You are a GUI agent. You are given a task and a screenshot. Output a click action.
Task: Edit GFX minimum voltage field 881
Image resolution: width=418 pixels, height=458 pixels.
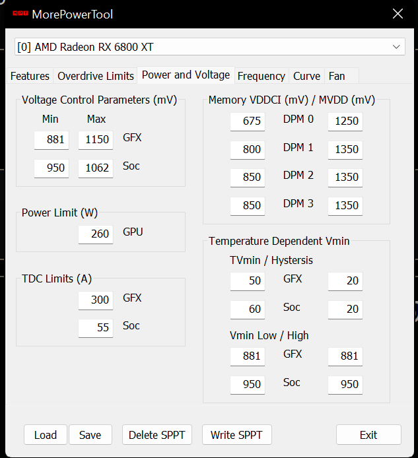pyautogui.click(x=52, y=140)
